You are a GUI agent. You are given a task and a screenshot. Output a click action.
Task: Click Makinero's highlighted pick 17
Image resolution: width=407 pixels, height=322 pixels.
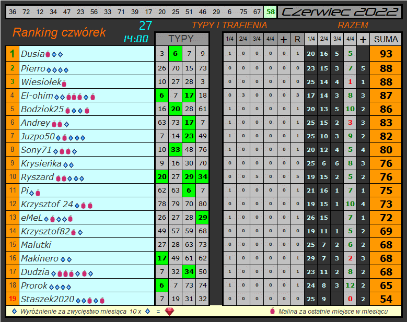[x=162, y=258]
